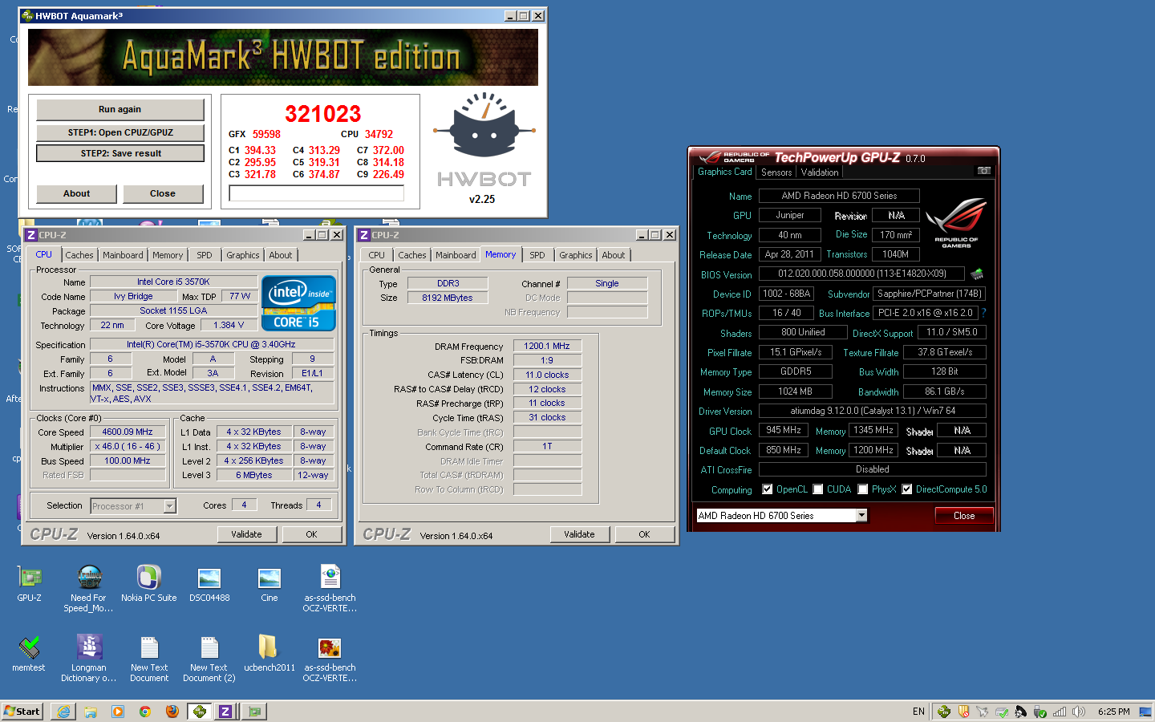Open the About tab in left CPU-Z

(x=281, y=255)
